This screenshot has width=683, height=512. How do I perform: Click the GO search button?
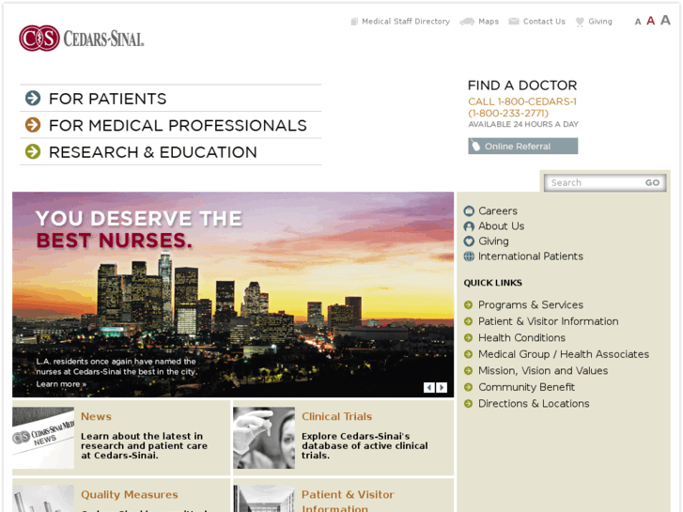point(652,182)
